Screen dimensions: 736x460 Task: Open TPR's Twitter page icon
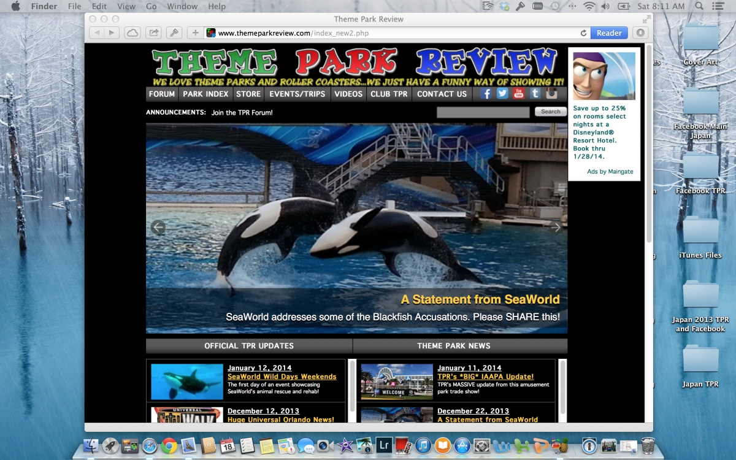pyautogui.click(x=503, y=94)
